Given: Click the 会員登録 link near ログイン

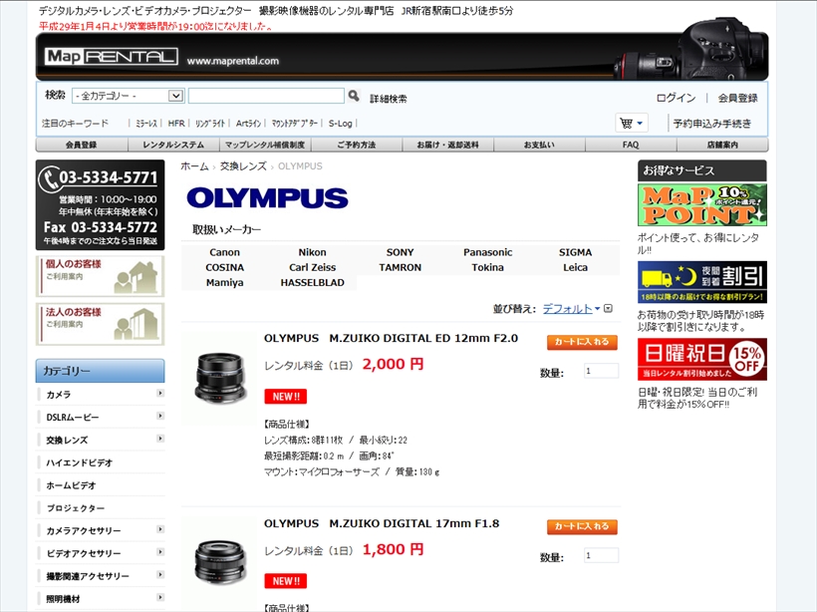Looking at the screenshot, I should [x=738, y=98].
